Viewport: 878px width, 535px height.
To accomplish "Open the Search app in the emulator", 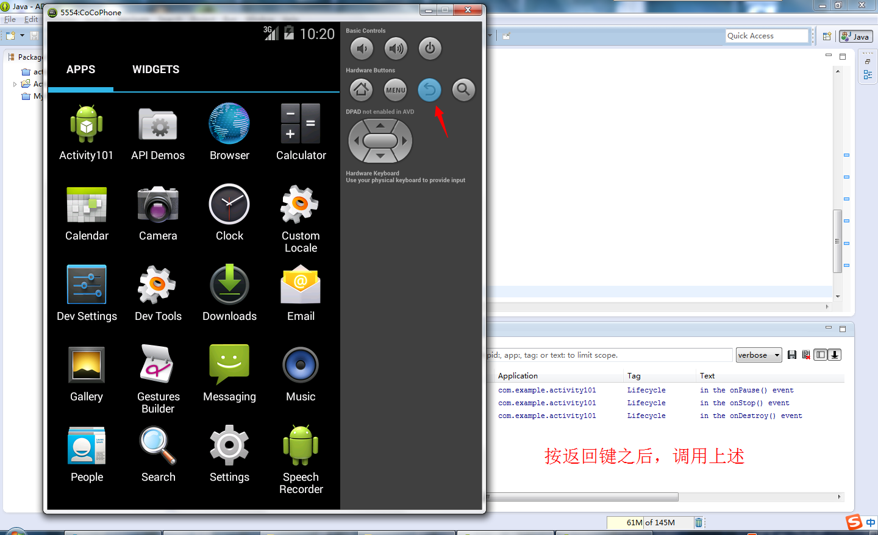I will [x=158, y=454].
